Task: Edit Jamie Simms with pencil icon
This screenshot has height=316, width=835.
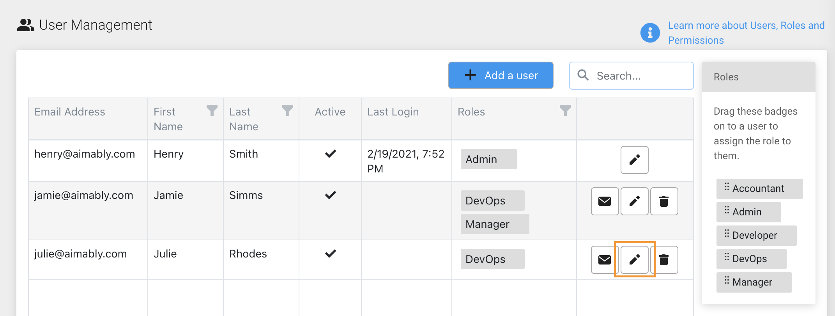Action: 634,201
